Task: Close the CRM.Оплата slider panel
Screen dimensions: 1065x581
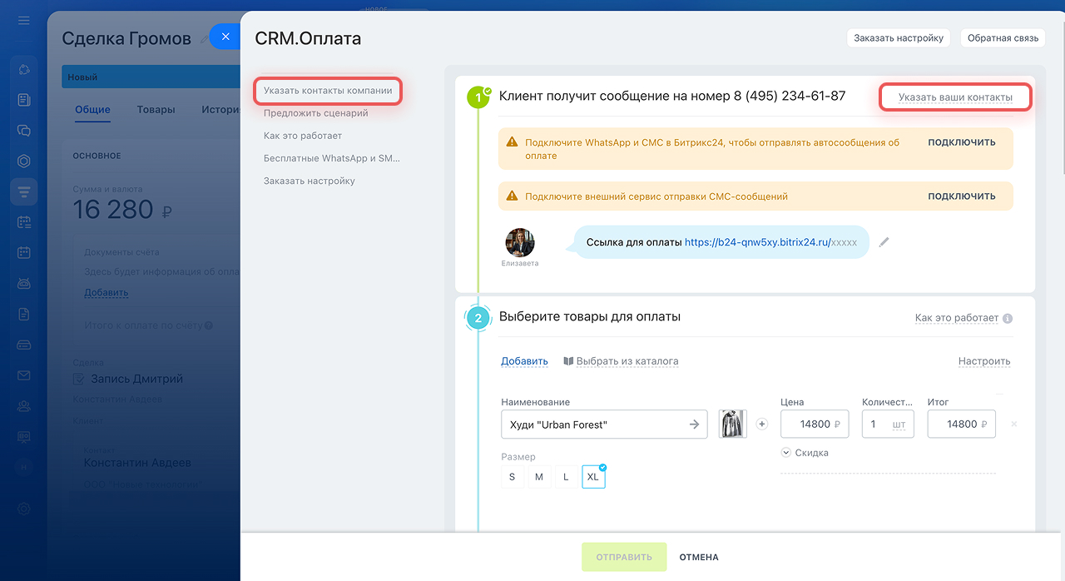Action: tap(225, 37)
